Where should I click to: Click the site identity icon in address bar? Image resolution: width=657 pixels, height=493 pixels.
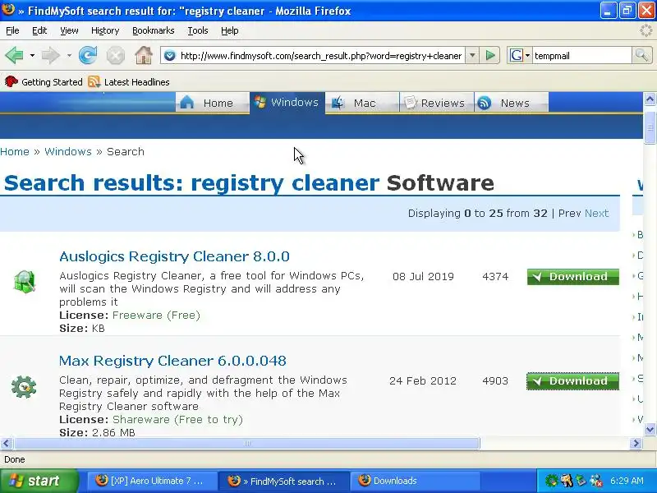click(170, 55)
